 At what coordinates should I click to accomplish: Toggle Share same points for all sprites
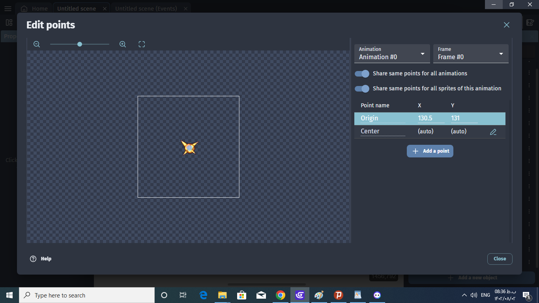pyautogui.click(x=362, y=89)
